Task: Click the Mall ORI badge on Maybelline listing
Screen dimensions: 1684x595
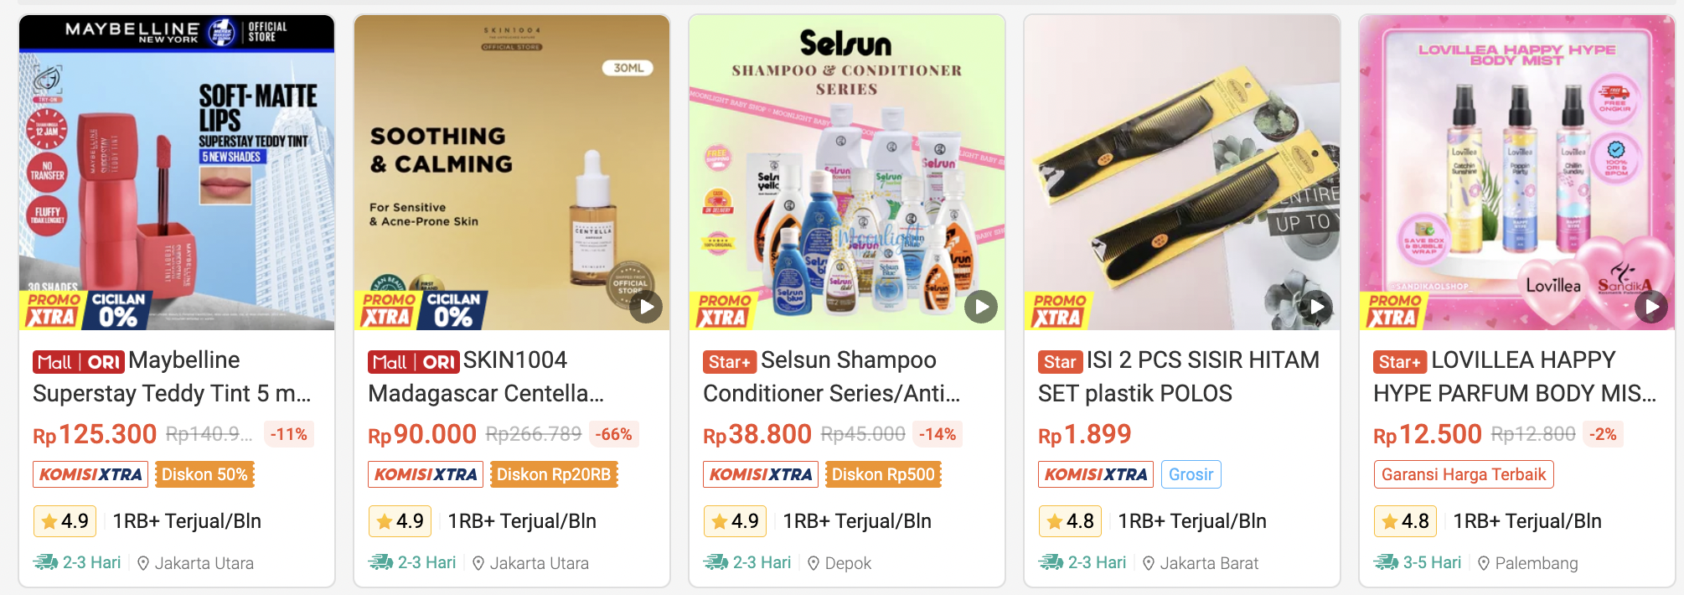Action: pyautogui.click(x=79, y=362)
